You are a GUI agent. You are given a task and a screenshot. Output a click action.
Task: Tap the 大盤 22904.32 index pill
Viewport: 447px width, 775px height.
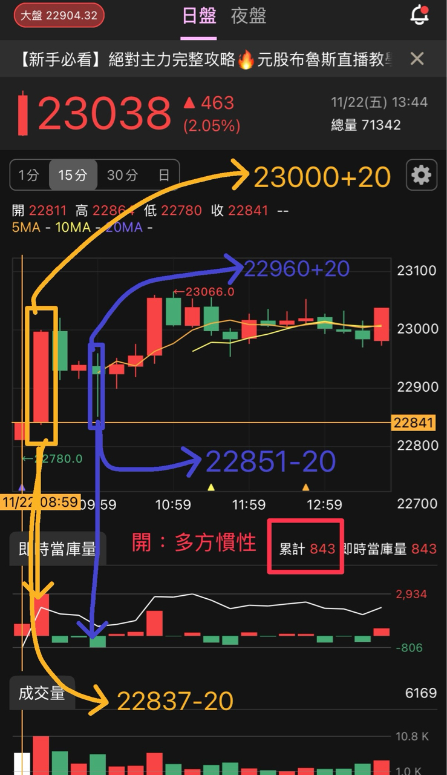point(59,16)
